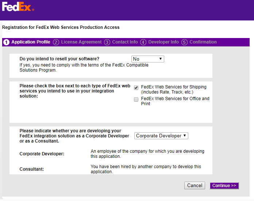Click 'Please check the box next to each type' text
254x201 pixels.
75,91
